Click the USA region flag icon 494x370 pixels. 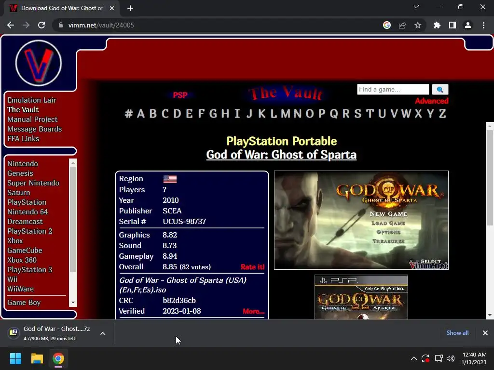[x=170, y=179]
